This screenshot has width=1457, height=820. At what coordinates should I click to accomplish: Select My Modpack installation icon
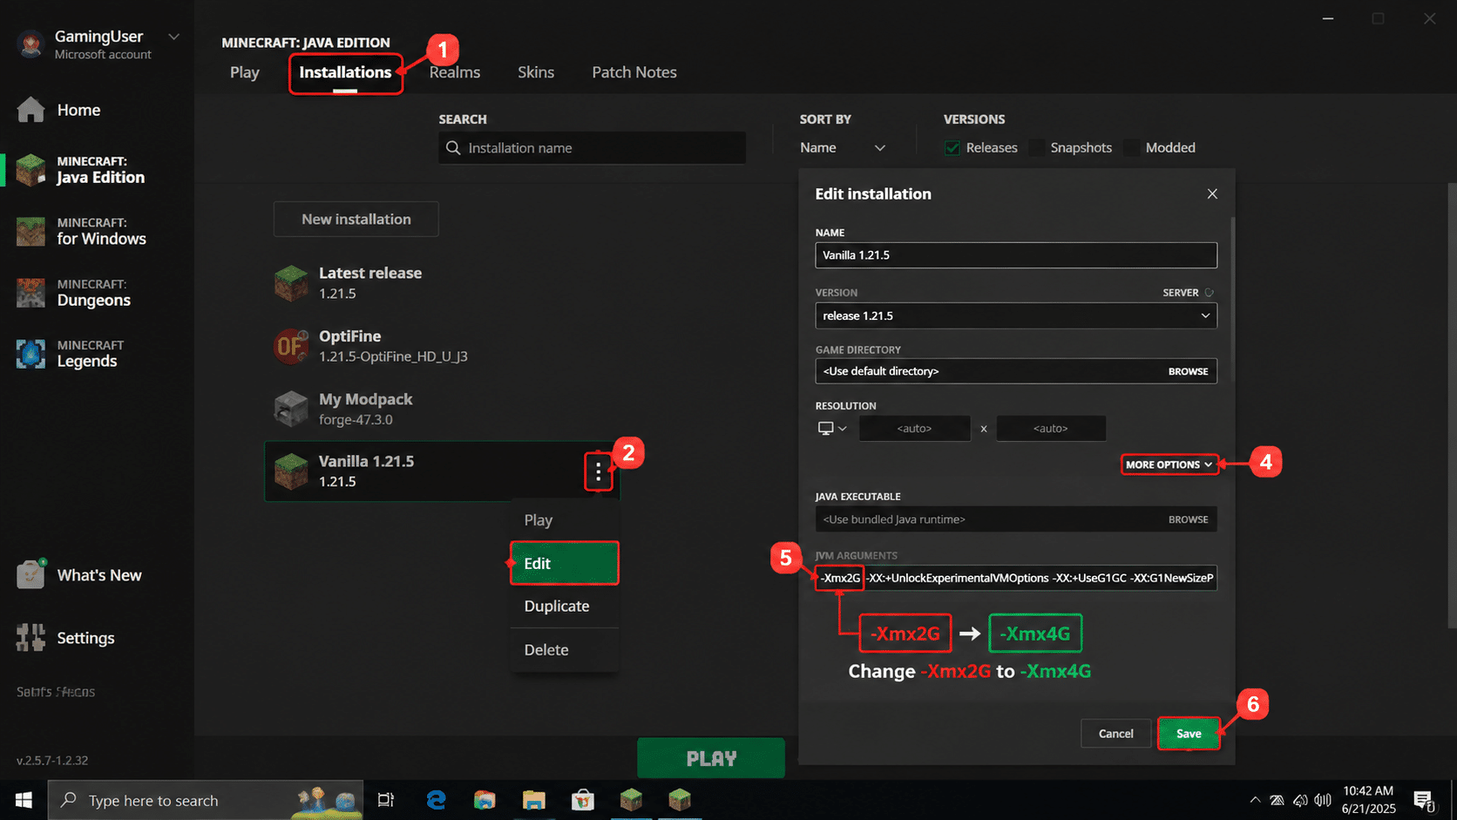291,409
